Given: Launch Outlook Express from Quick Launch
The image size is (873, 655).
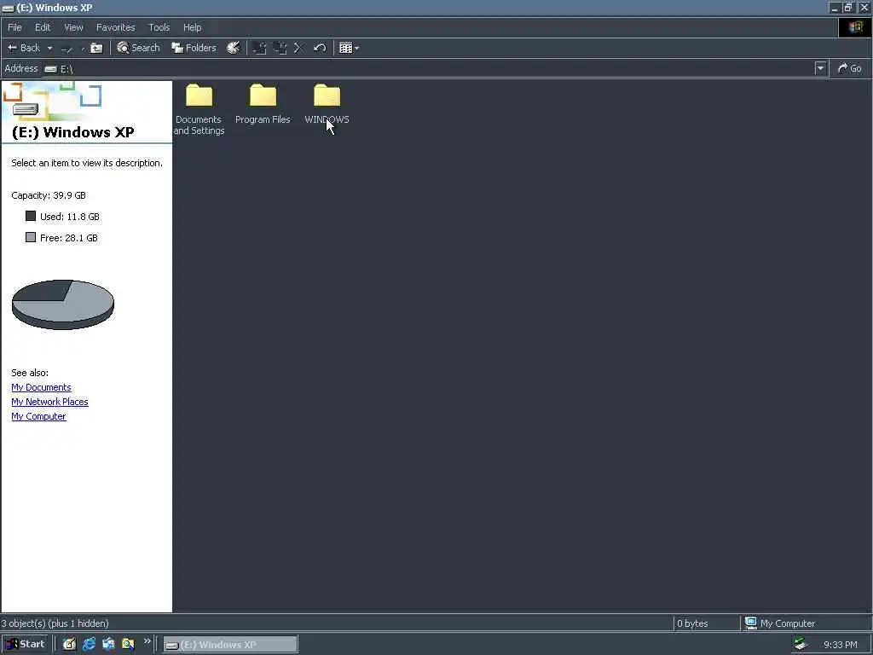Looking at the screenshot, I should coord(108,645).
